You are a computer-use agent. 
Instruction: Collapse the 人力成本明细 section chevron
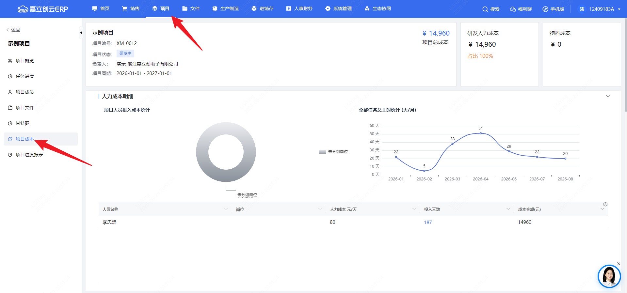coord(608,96)
